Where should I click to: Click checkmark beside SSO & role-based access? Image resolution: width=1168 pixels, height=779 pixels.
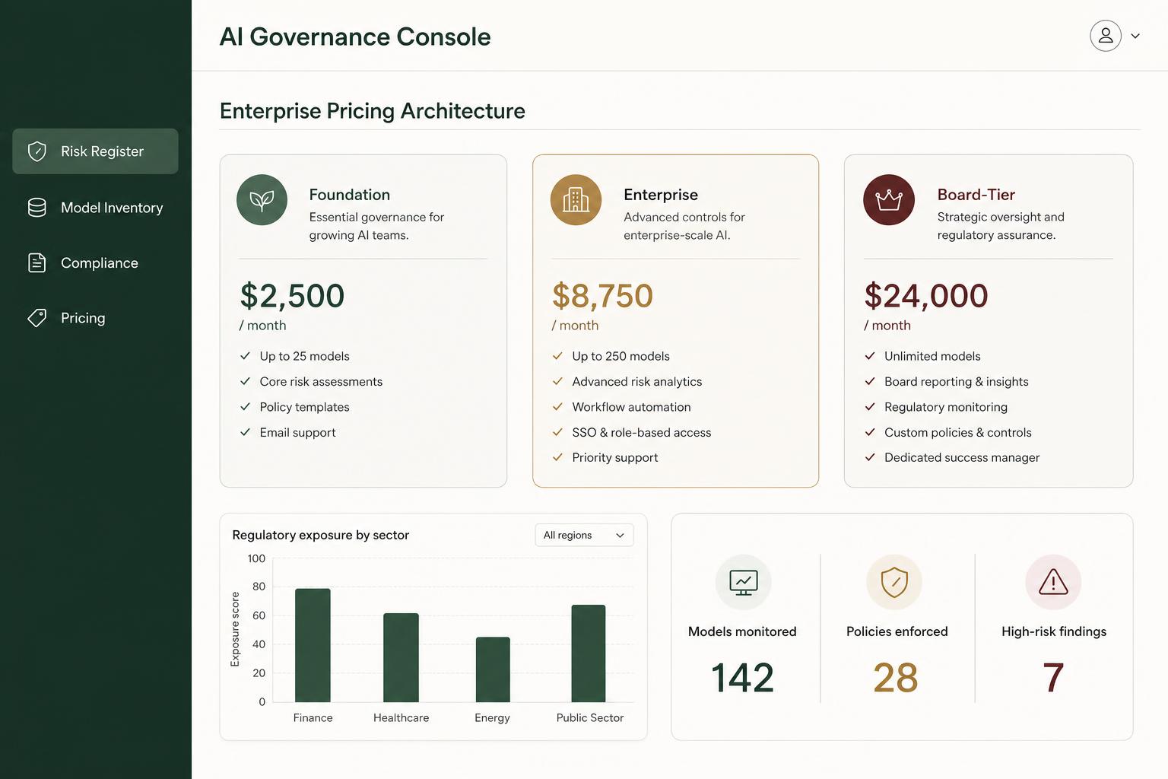tap(557, 432)
